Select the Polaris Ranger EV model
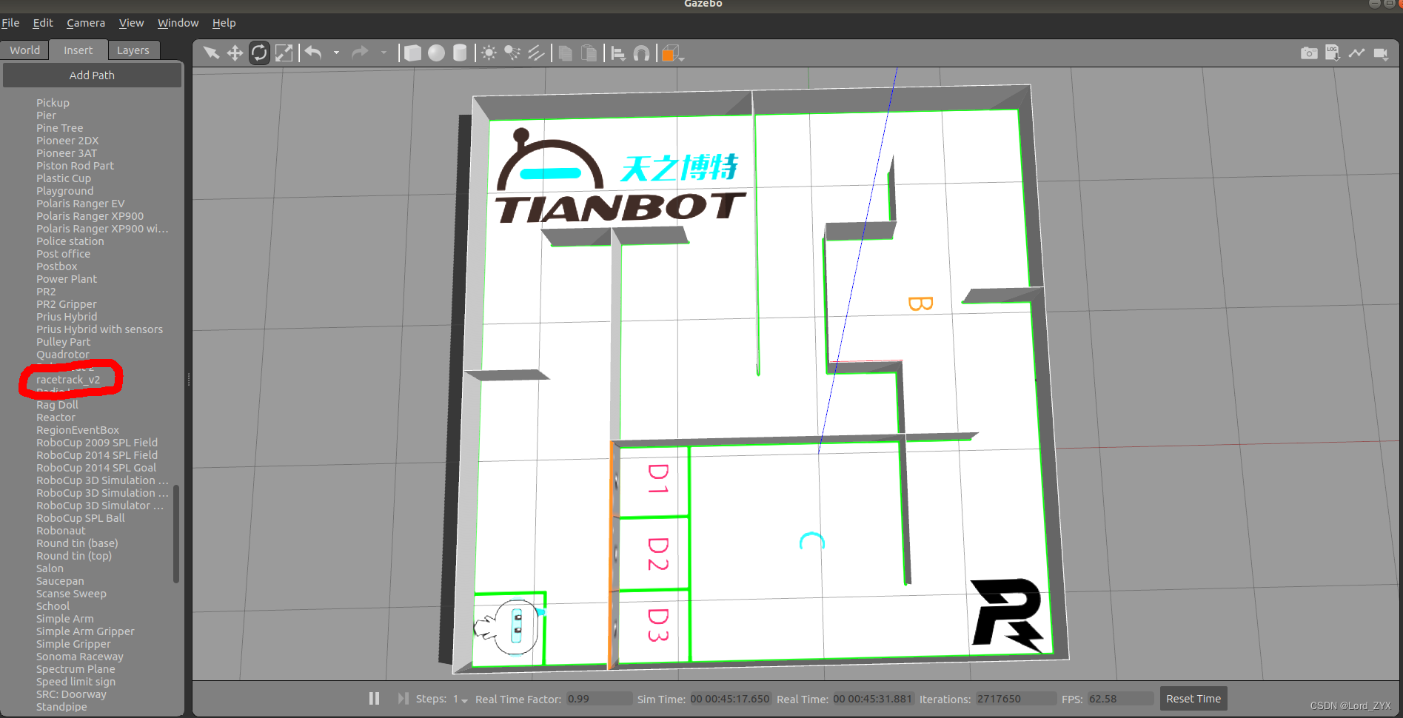This screenshot has height=718, width=1403. [x=81, y=204]
